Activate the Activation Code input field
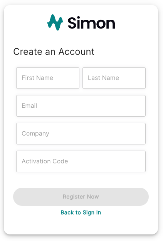The width and height of the screenshot is (163, 241). coord(81,161)
